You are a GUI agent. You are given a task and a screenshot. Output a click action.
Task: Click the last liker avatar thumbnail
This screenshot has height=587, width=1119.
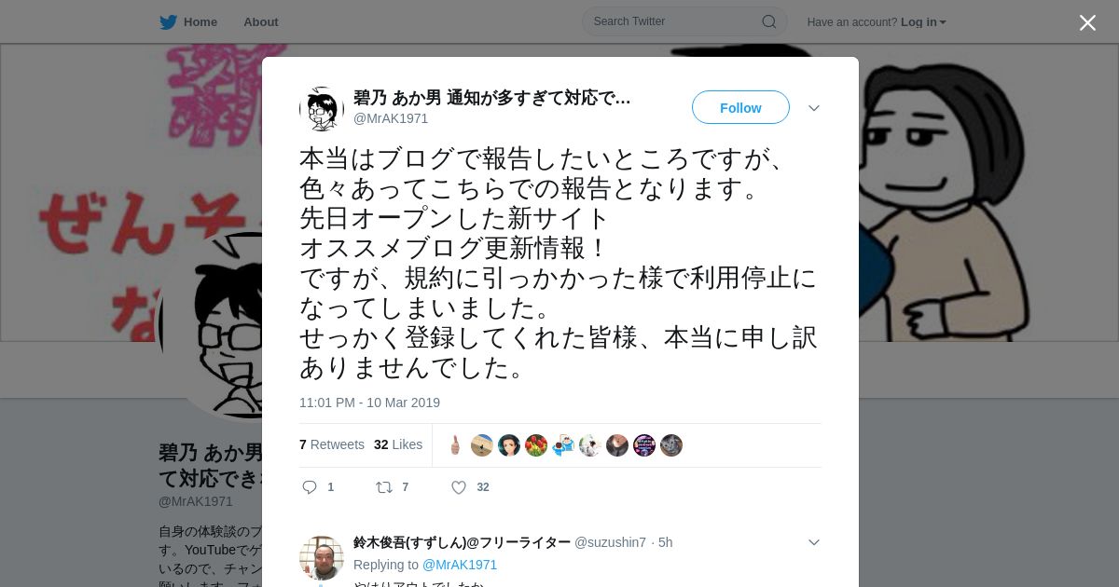671,445
